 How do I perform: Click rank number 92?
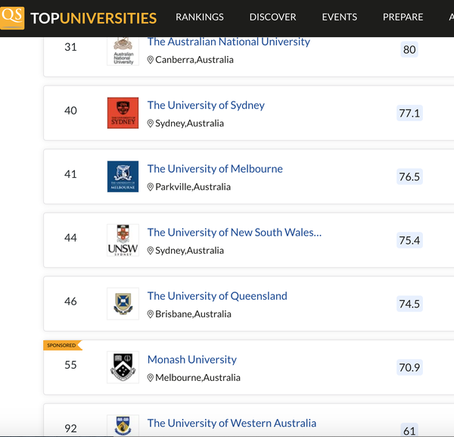click(70, 429)
